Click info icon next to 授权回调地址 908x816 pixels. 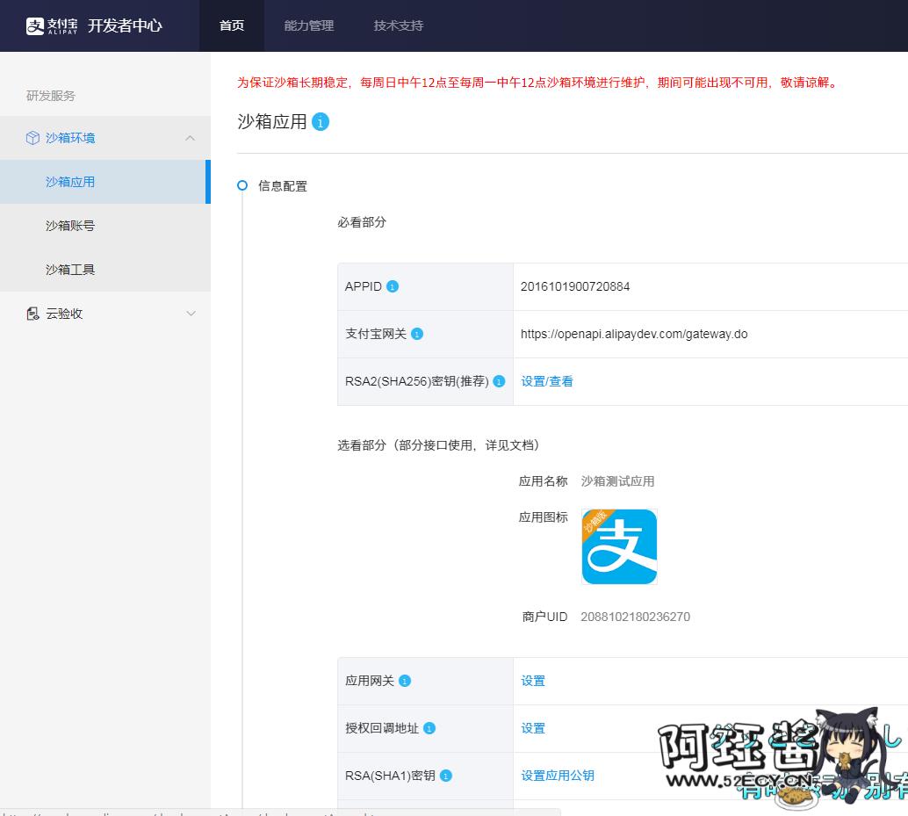pyautogui.click(x=429, y=728)
